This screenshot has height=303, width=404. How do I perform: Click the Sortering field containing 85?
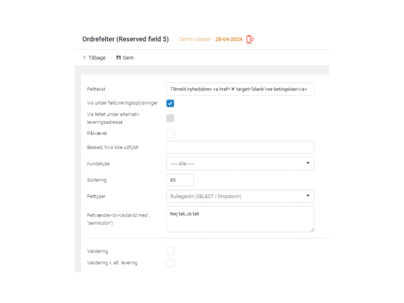point(180,180)
